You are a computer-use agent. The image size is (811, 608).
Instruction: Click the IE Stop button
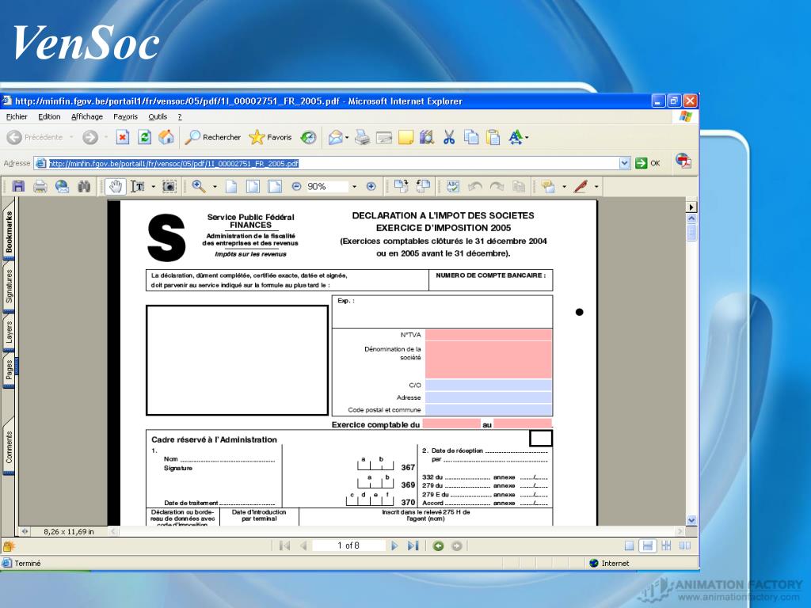point(123,137)
